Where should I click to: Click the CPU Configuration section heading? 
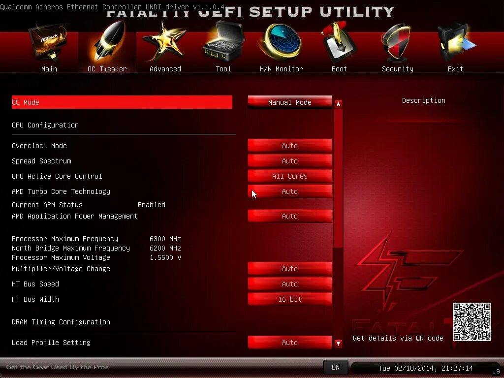point(45,125)
